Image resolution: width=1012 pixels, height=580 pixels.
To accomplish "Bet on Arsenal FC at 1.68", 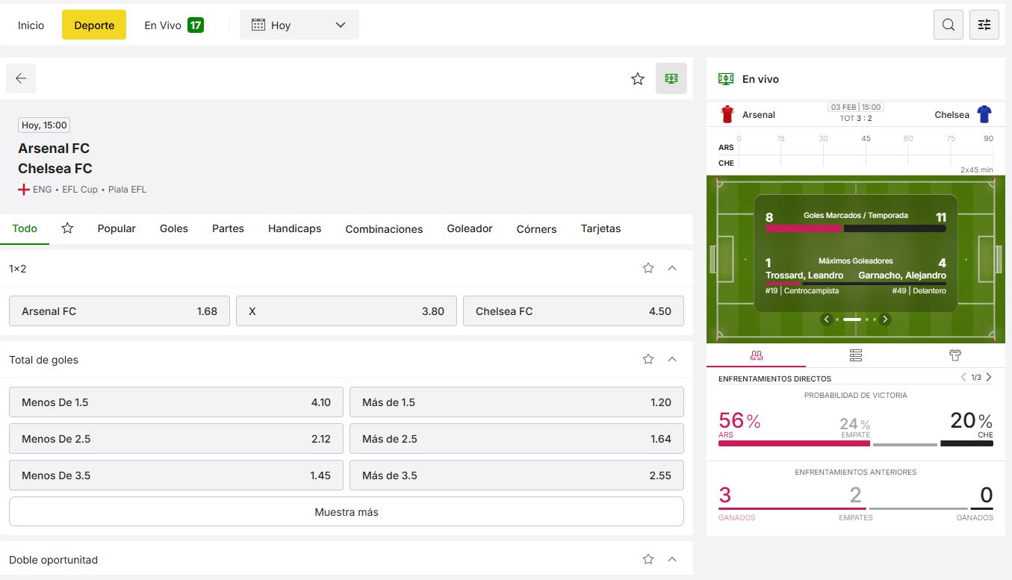I will [119, 311].
